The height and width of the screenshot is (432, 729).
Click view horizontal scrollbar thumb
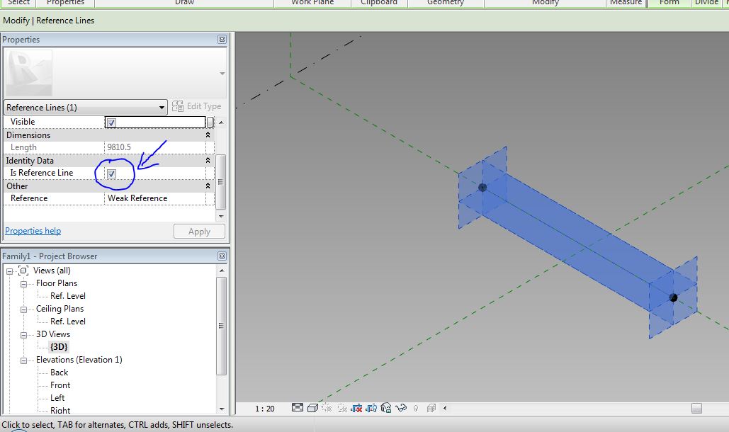(696, 409)
